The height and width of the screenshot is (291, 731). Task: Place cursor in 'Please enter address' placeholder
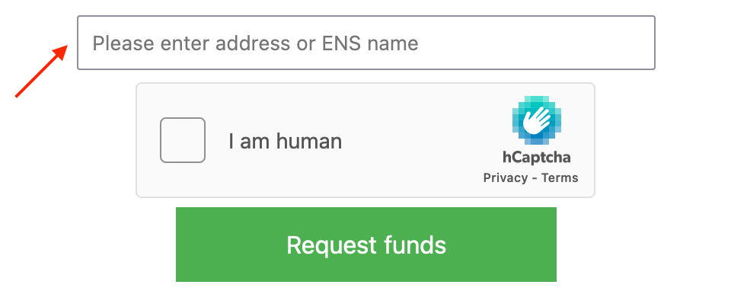click(x=255, y=43)
